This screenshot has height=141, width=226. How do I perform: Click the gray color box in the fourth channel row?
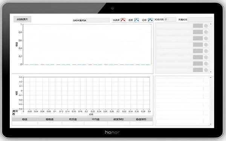coord(198,45)
